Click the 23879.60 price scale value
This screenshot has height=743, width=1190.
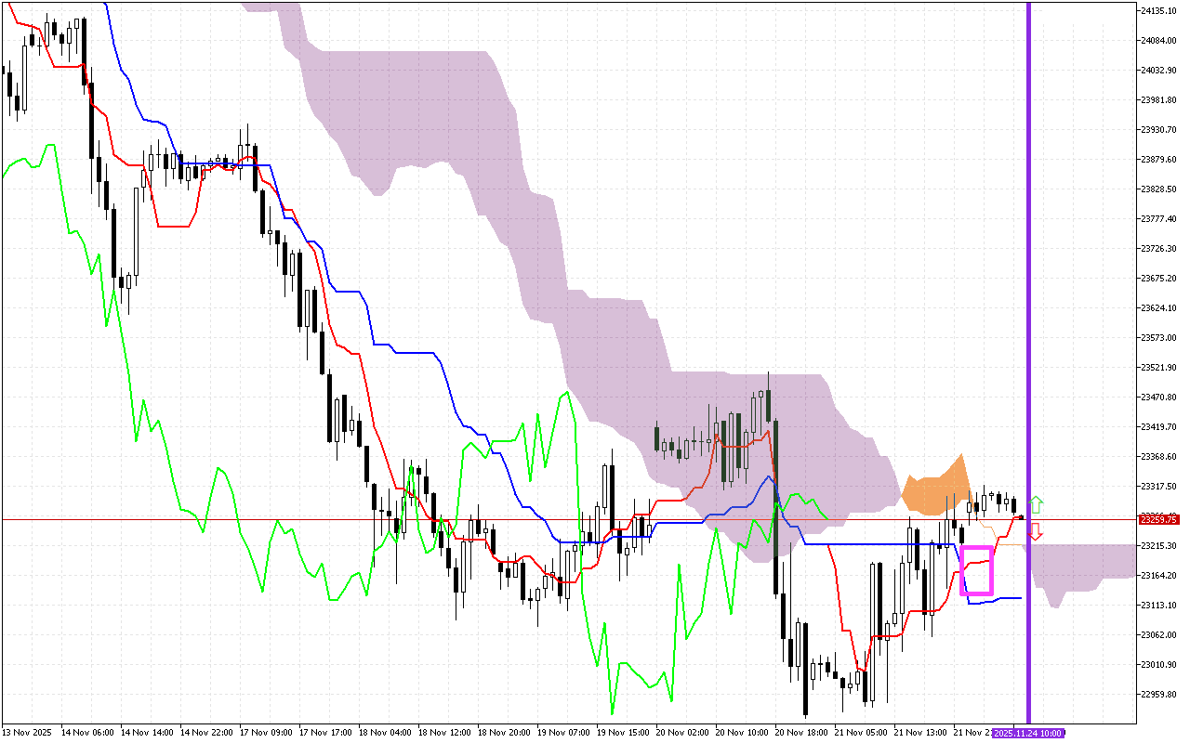click(x=1158, y=160)
